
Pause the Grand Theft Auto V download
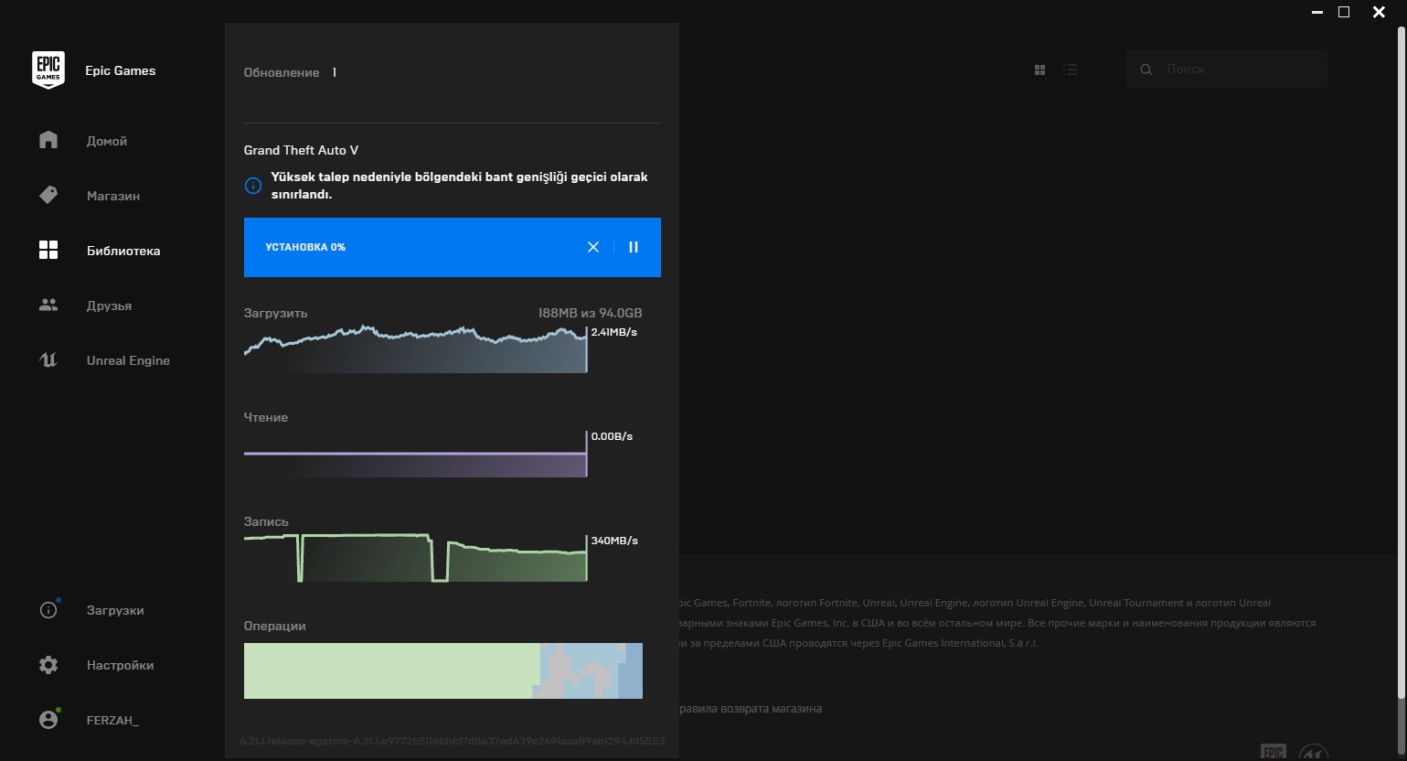(x=634, y=247)
